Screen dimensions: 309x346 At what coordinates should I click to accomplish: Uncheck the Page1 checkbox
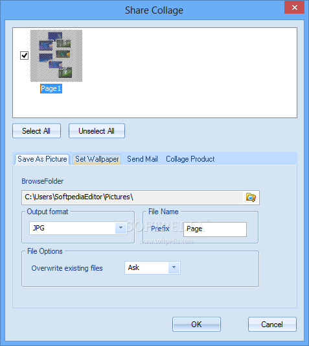click(24, 55)
